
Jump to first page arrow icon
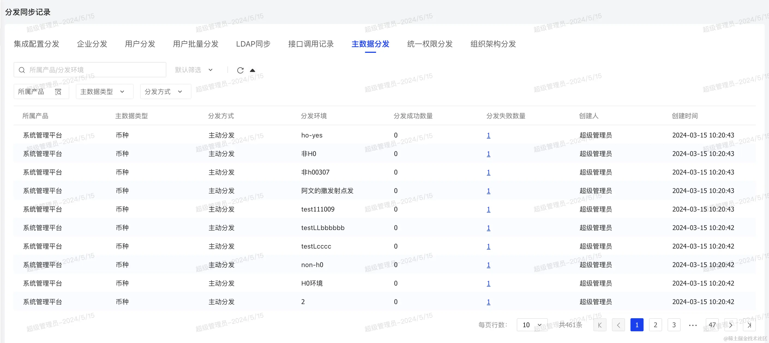click(600, 325)
